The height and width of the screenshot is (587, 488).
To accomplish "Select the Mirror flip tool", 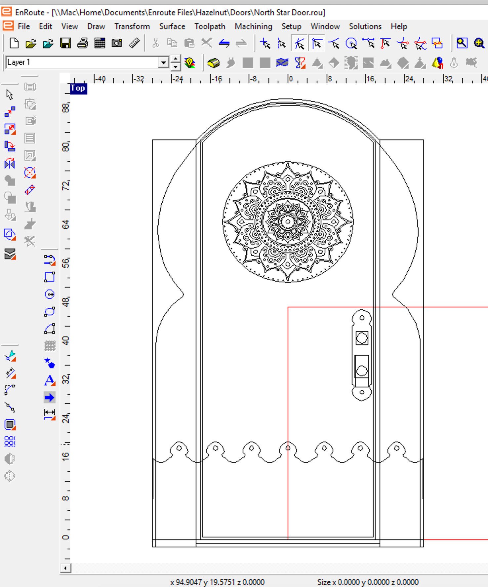I will (10, 164).
